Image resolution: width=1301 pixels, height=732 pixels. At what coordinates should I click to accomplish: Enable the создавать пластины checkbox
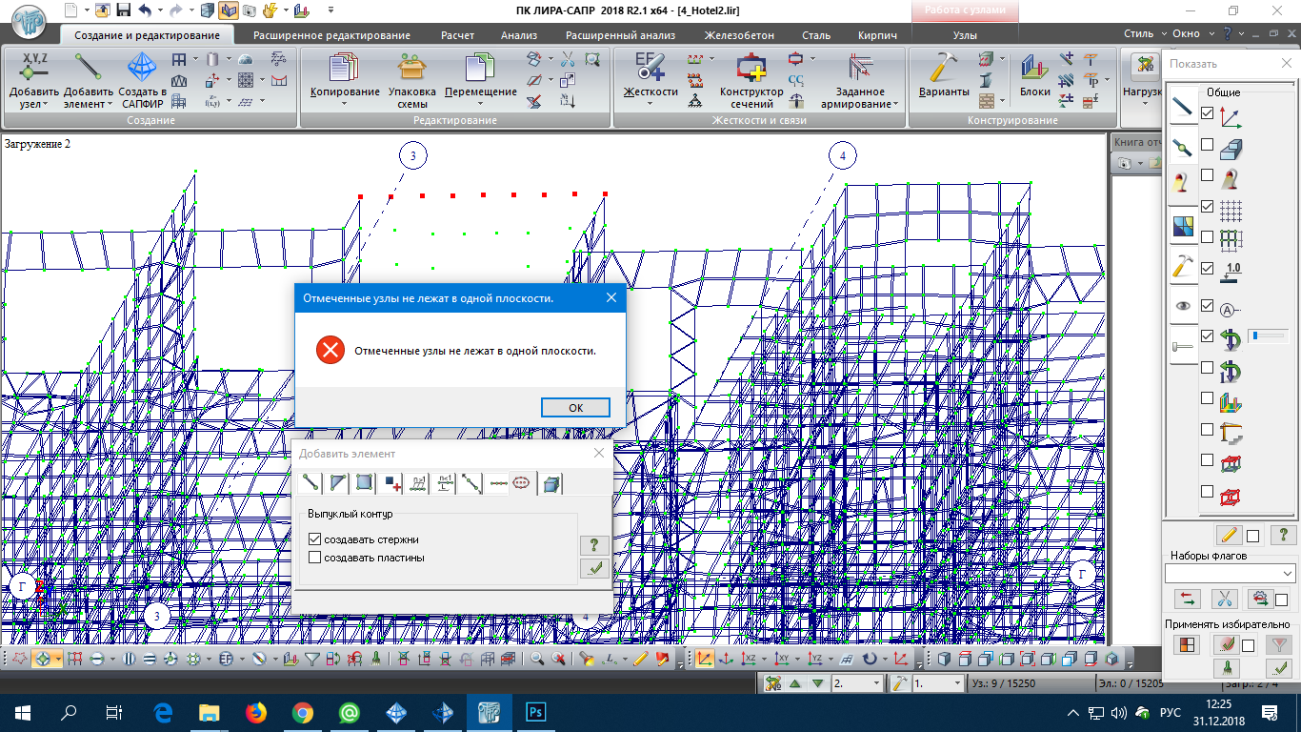[315, 558]
